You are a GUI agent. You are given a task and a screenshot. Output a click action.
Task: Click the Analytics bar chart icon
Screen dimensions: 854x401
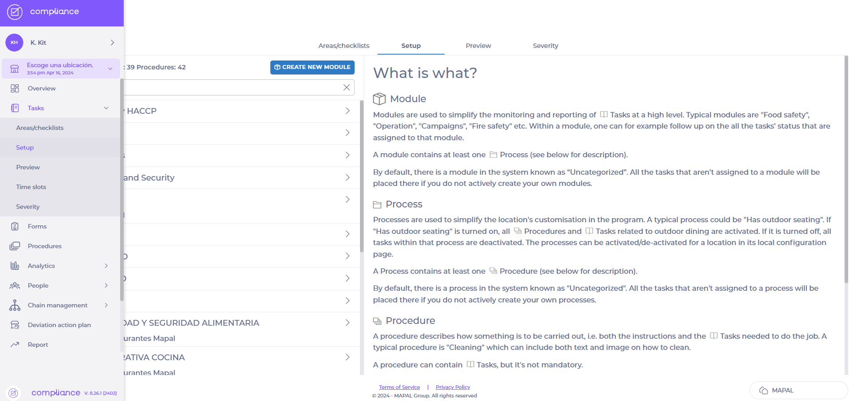coord(15,266)
